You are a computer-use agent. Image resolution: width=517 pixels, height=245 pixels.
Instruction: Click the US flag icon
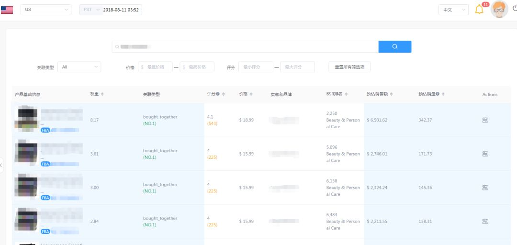click(x=7, y=10)
